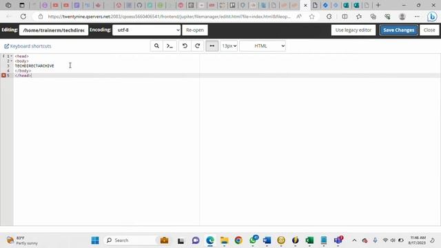Open WhatsApp from taskbar

[x=253, y=240]
